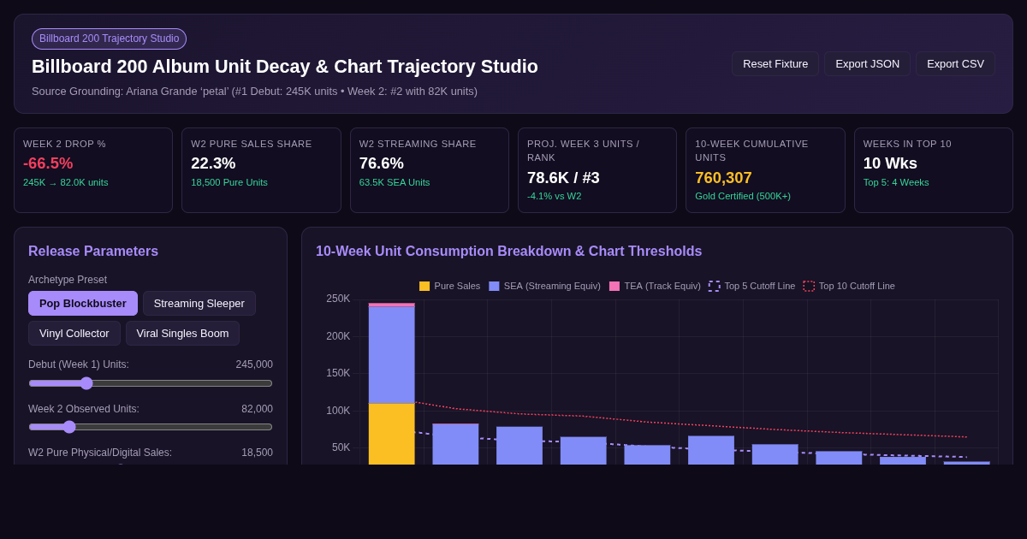Click the 10-Week Unit Consumption chart title

click(508, 252)
